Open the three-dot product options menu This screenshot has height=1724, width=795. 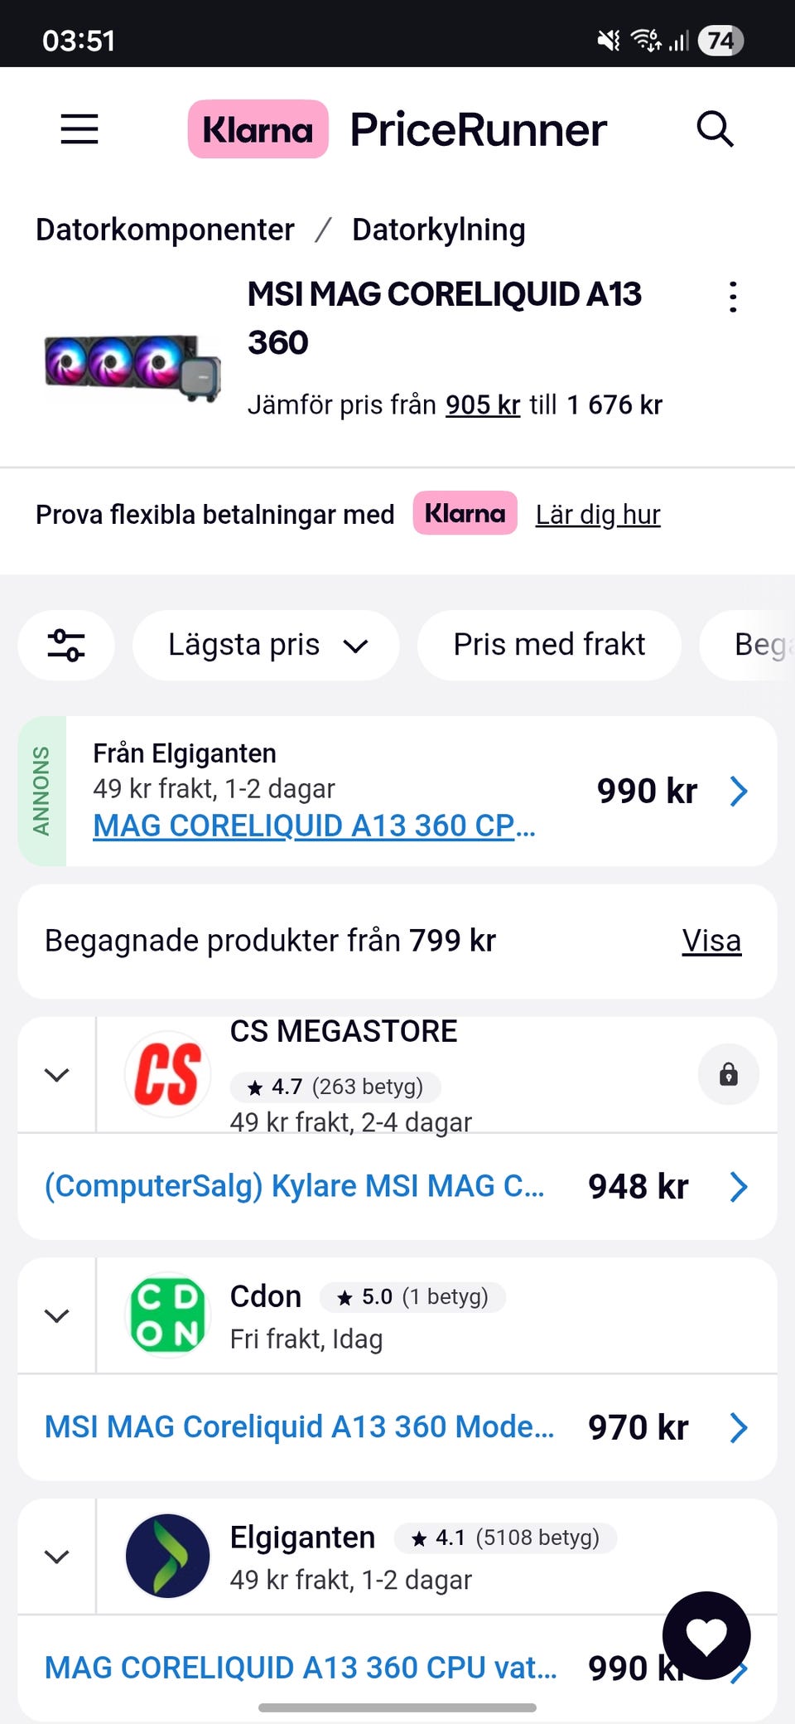pos(733,297)
